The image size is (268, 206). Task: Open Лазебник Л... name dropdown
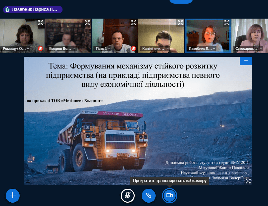point(202,49)
